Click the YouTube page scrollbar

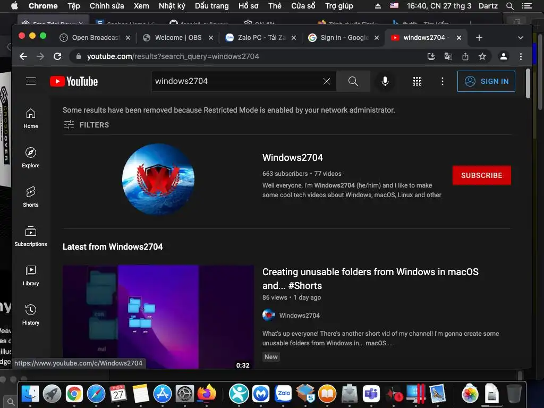point(528,83)
